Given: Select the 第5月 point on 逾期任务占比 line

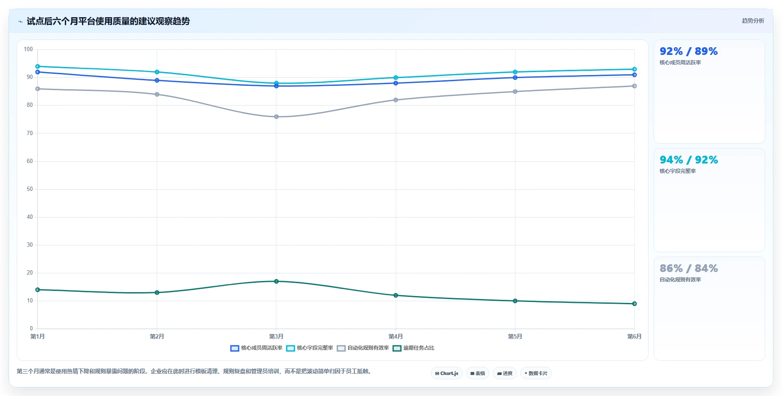Looking at the screenshot, I should pyautogui.click(x=515, y=301).
